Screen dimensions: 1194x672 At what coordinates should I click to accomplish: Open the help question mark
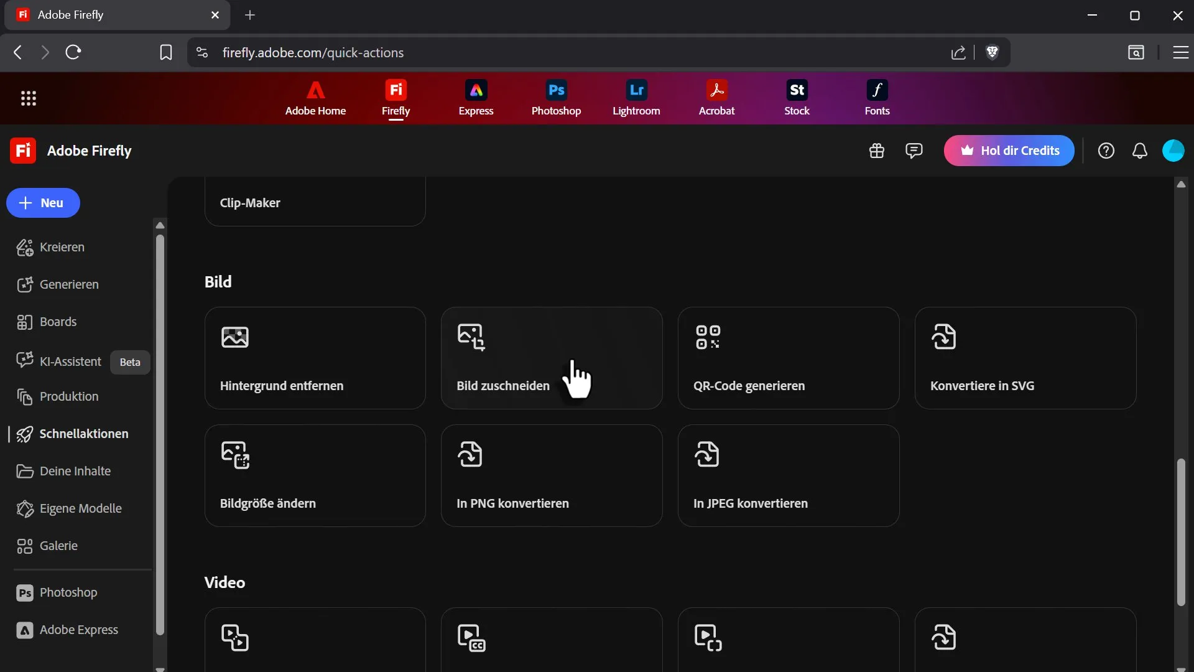pos(1106,151)
